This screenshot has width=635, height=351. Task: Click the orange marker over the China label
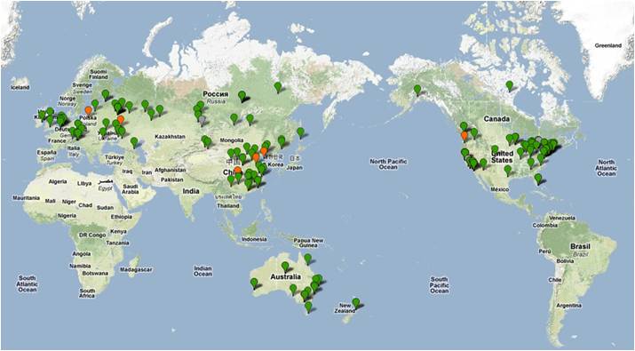click(x=238, y=171)
